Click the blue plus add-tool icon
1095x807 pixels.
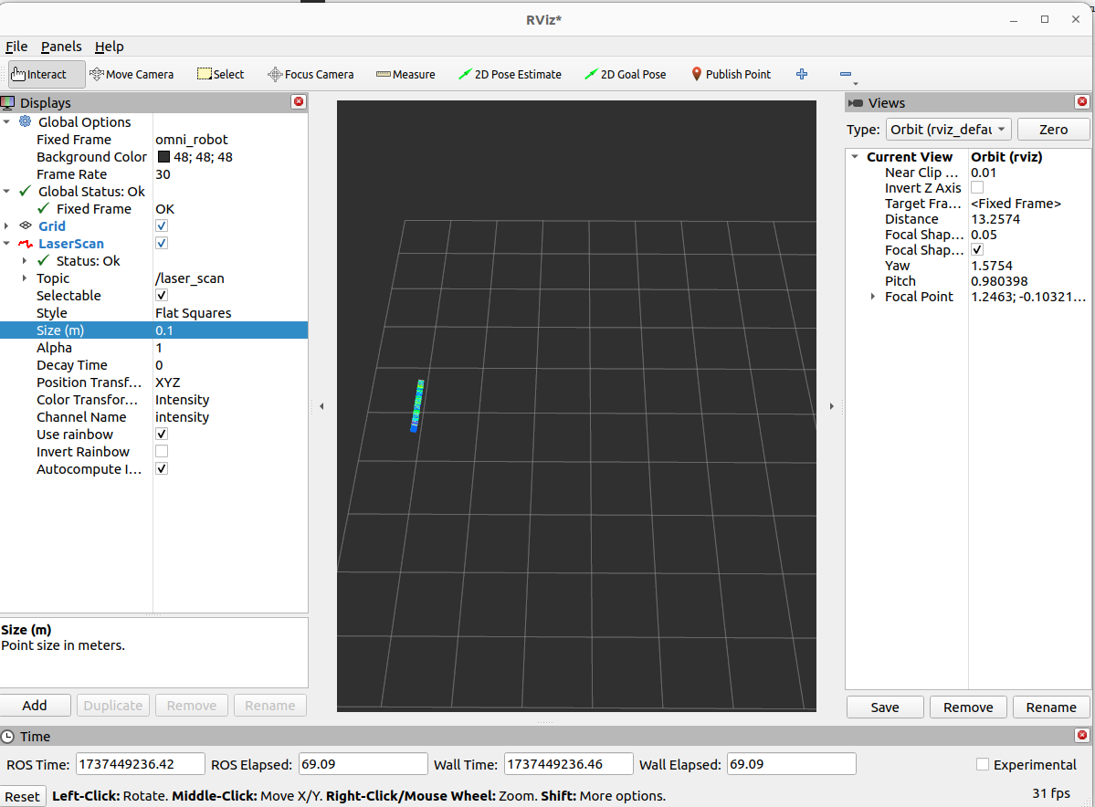point(802,74)
